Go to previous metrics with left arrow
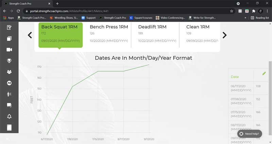The width and height of the screenshot is (272, 144). pos(30,35)
